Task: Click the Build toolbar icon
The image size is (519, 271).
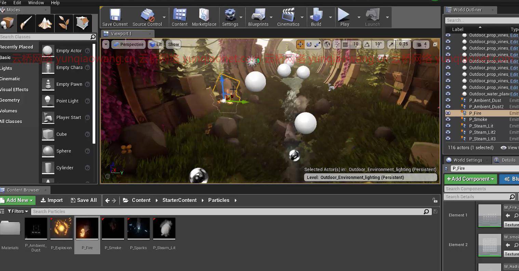Action: click(x=316, y=17)
